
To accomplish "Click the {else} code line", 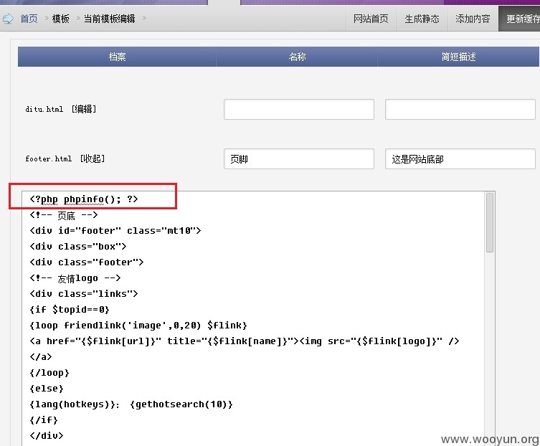I will point(47,389).
